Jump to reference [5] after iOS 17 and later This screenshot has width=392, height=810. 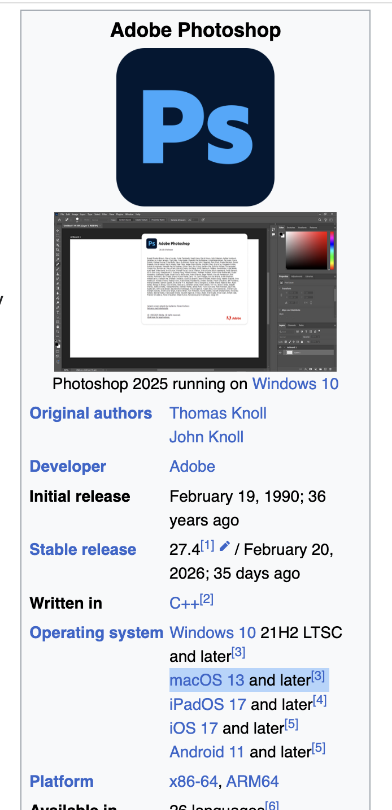click(x=291, y=724)
